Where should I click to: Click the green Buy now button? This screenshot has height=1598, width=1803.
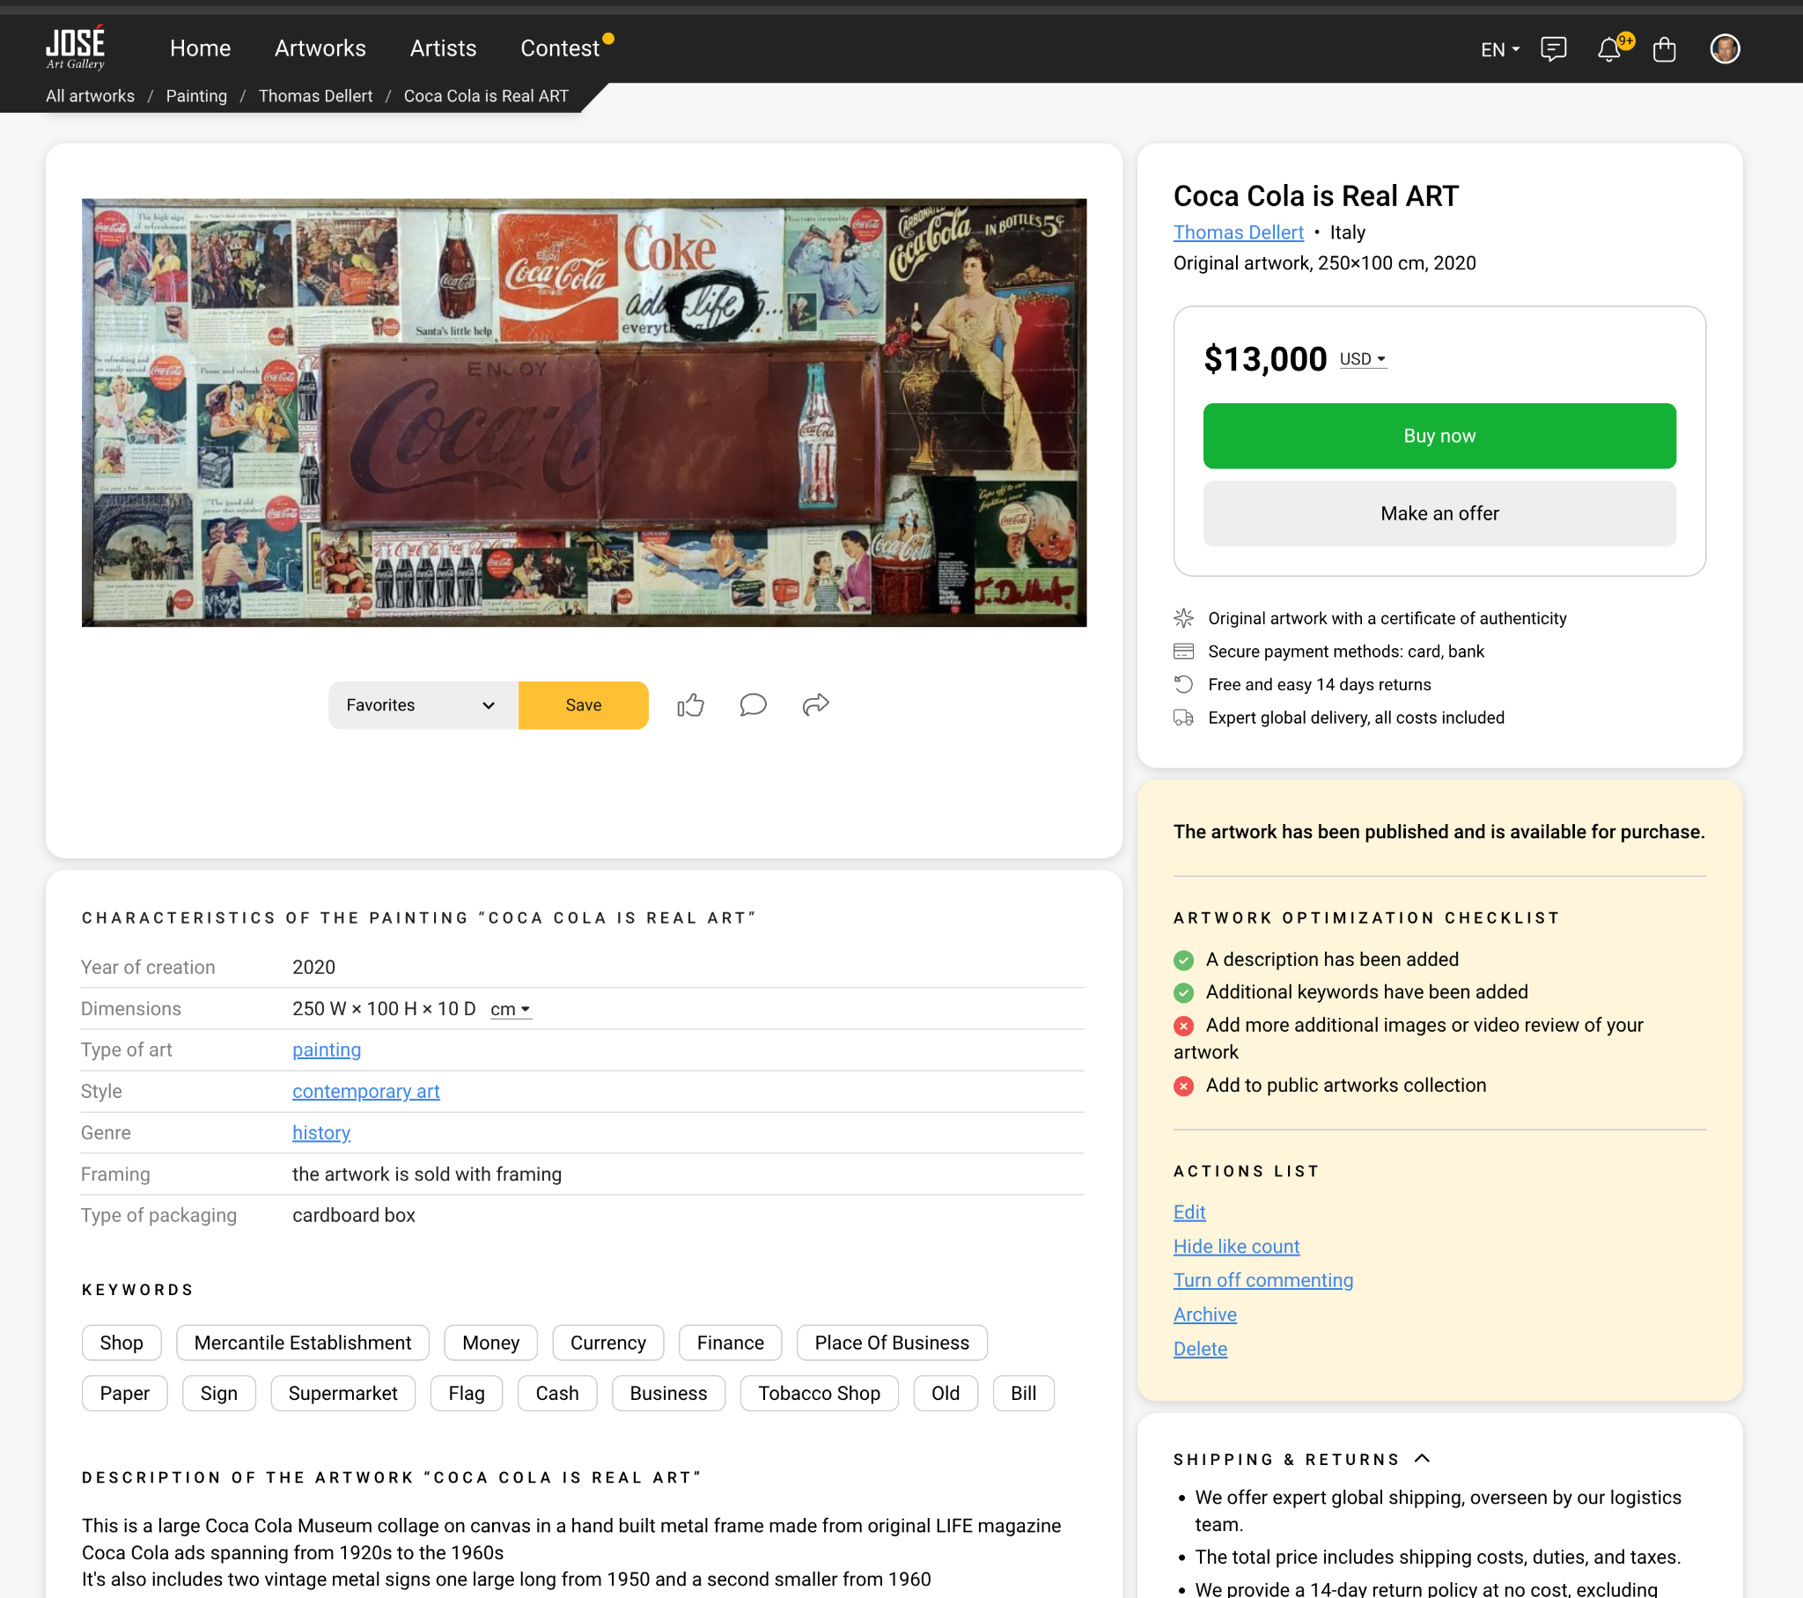point(1439,436)
